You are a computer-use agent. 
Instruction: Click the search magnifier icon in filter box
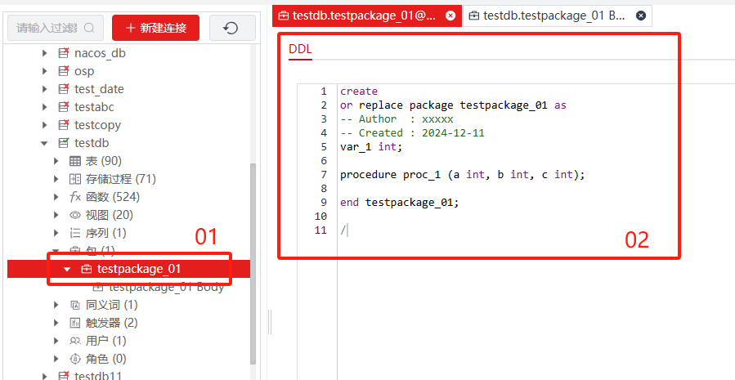pos(88,28)
